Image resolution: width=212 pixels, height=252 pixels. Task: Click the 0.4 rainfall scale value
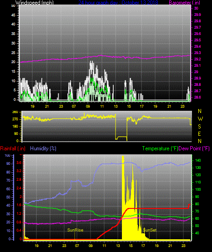[19, 231]
